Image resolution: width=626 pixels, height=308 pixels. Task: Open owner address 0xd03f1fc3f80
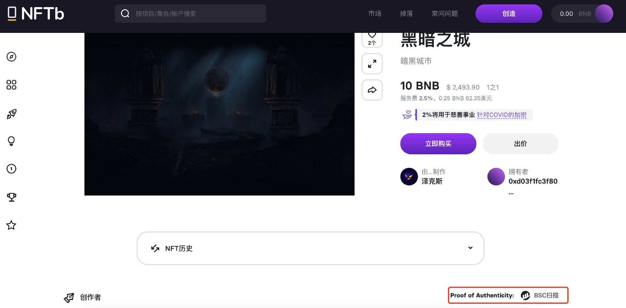tap(533, 181)
